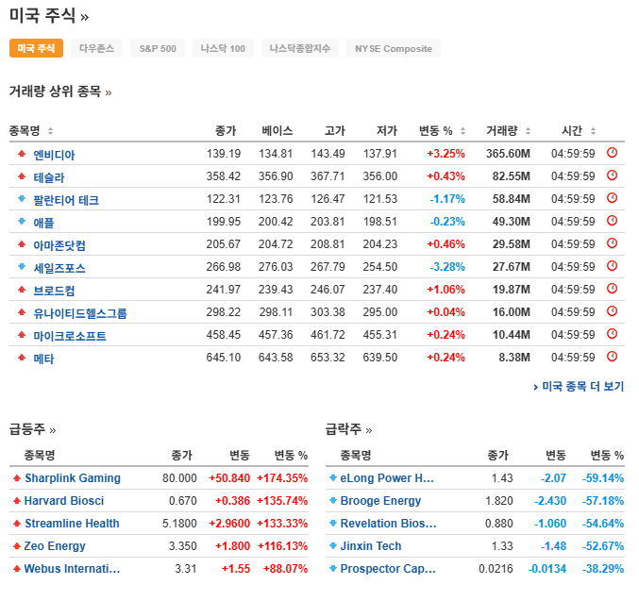The image size is (639, 601).
Task: Open Streamline Health in top gainers
Action: 72,524
